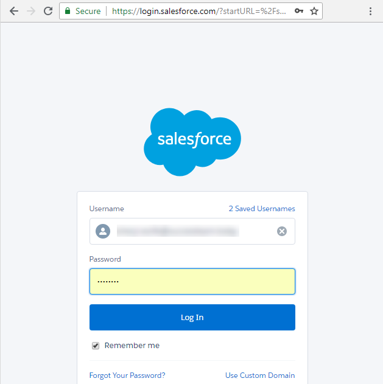
Task: Open Chrome's three-dot menu
Action: tap(370, 11)
